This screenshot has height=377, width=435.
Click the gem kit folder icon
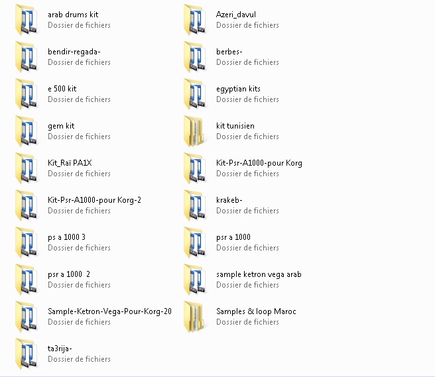[x=27, y=131]
